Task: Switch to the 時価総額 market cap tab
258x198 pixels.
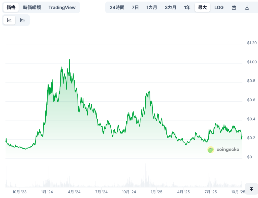Action: click(32, 8)
